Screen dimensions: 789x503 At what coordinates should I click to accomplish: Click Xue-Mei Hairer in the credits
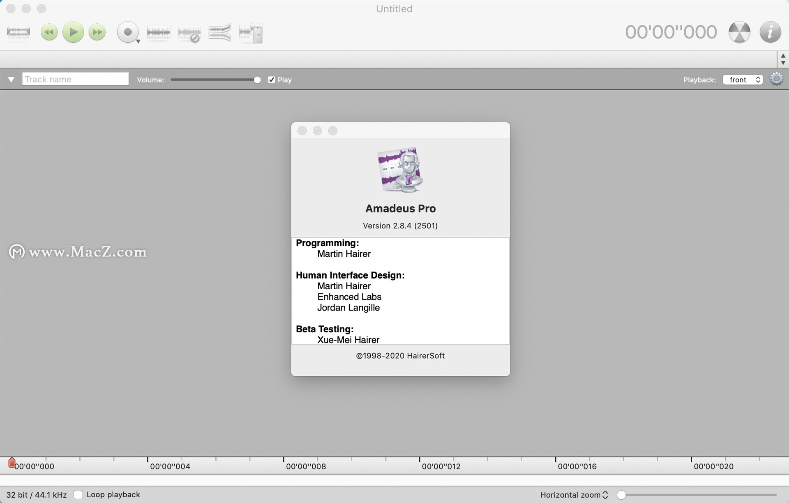click(x=348, y=339)
